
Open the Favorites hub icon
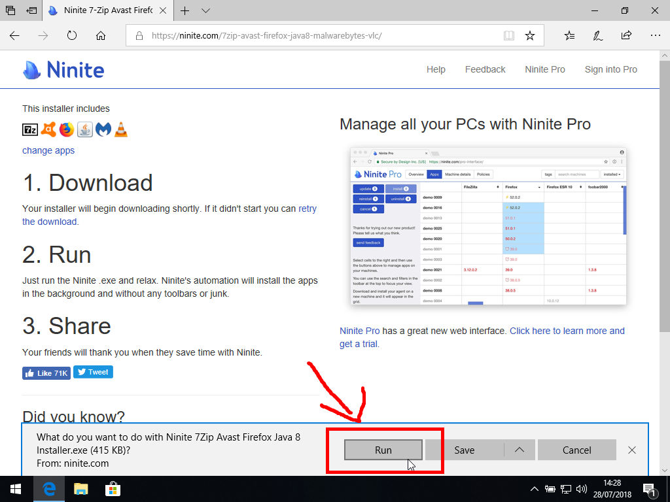click(569, 35)
